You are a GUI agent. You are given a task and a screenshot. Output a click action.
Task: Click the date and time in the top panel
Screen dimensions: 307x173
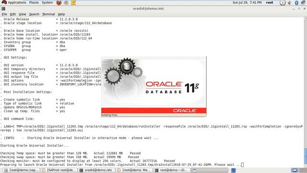(247, 2)
